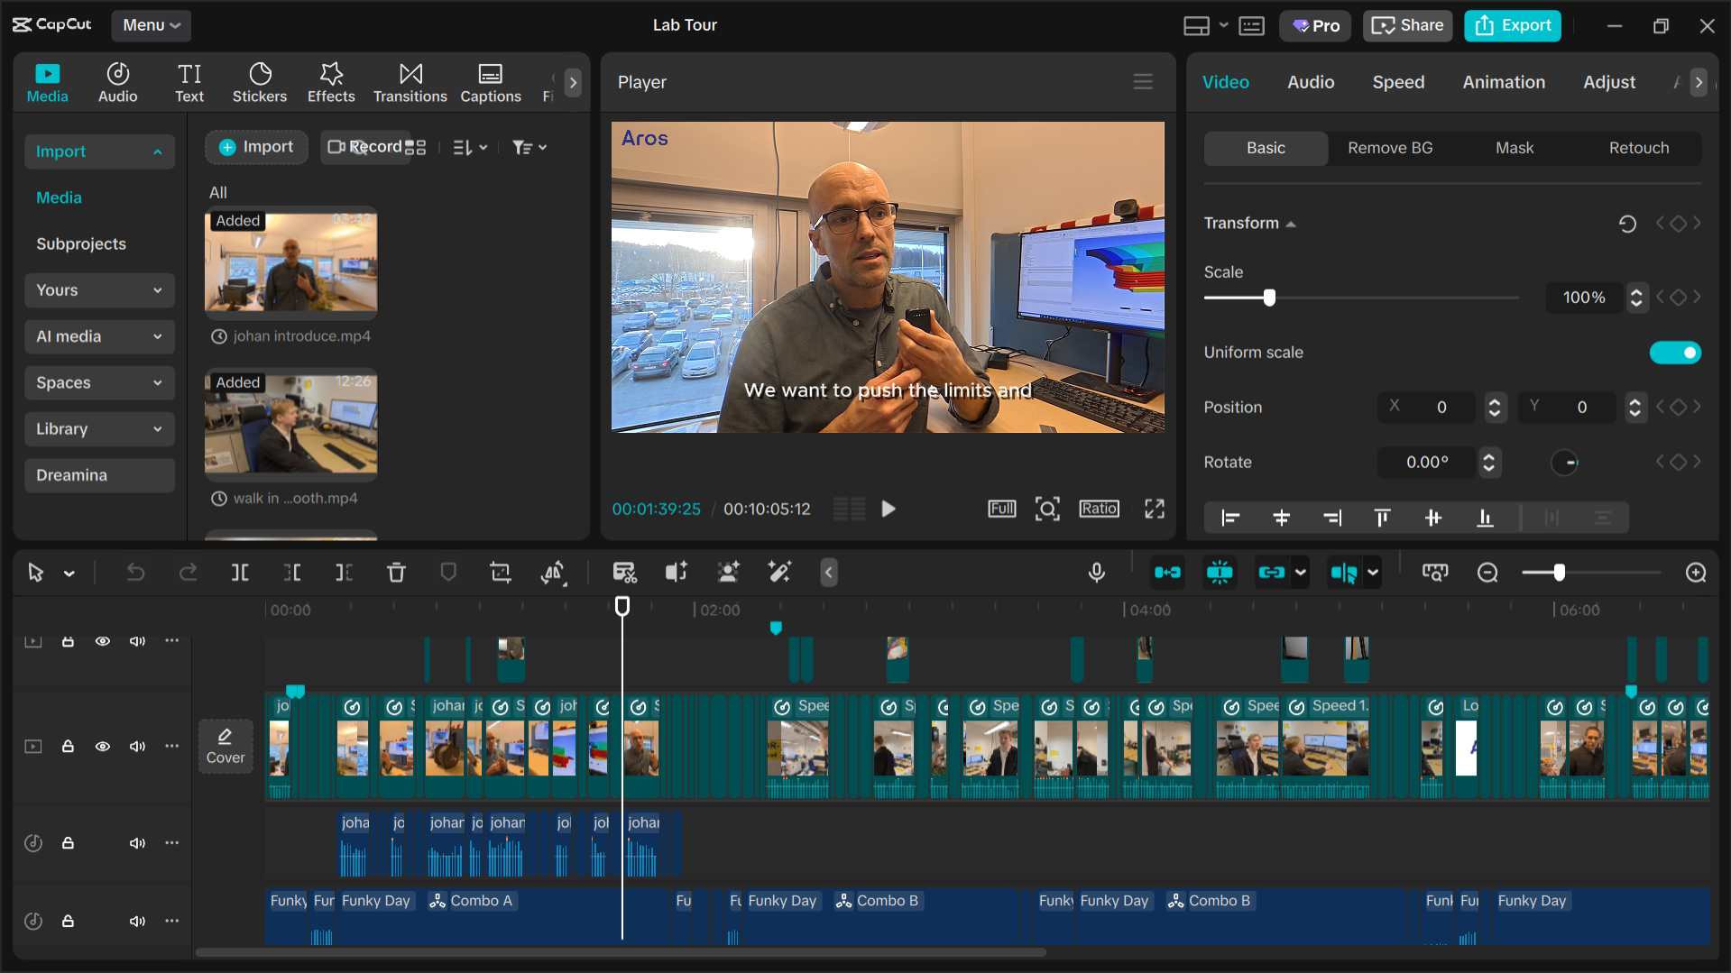Expand the AI media section
Viewport: 1731px width, 973px height.
click(99, 336)
